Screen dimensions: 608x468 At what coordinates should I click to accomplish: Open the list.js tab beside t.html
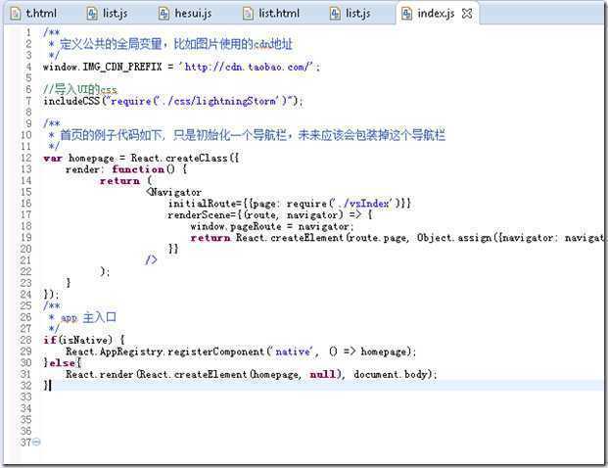click(x=108, y=14)
